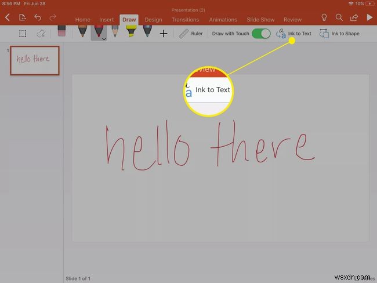Select the gray pencil tool

pyautogui.click(x=115, y=31)
